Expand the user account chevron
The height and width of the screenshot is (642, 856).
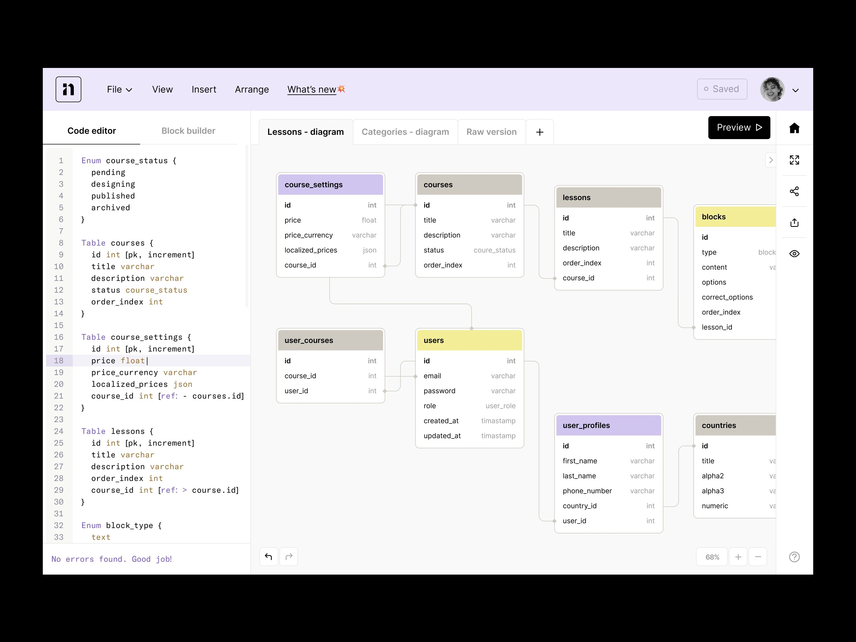(795, 91)
